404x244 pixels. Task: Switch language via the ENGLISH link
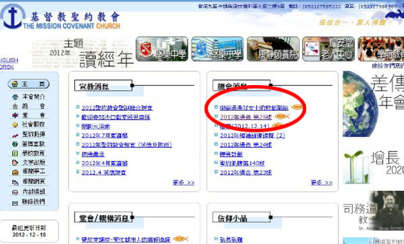(9, 60)
